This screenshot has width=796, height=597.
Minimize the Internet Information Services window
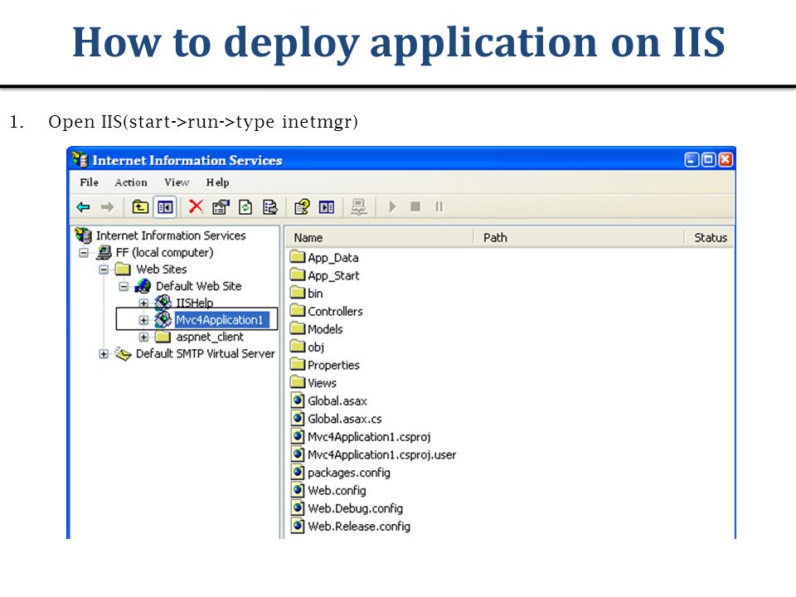[x=692, y=160]
